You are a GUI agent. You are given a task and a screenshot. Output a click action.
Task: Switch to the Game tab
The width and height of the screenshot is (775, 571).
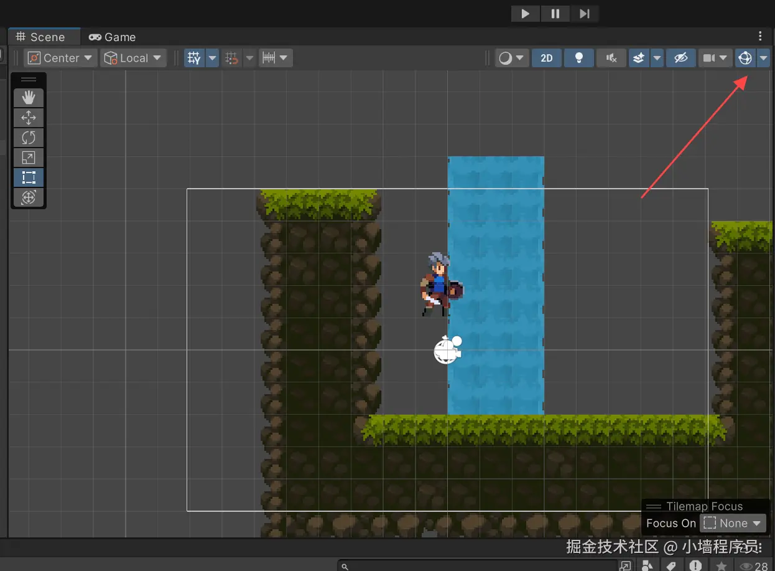tap(112, 37)
